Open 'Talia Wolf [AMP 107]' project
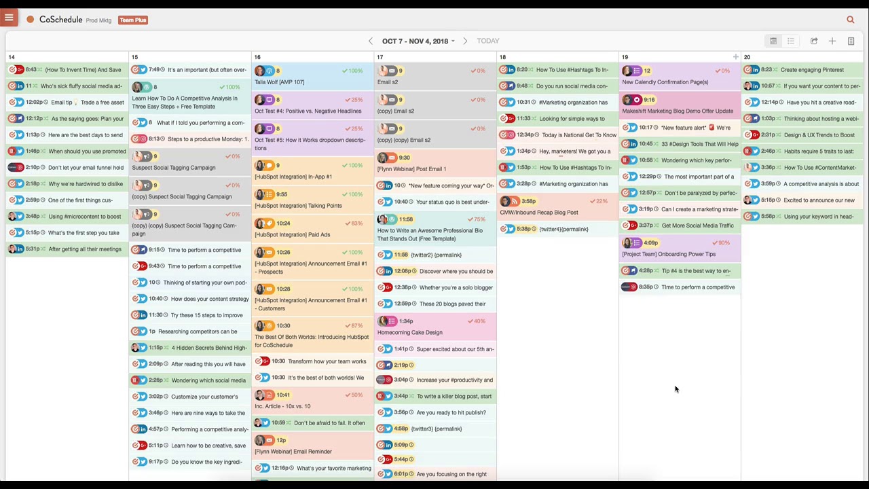This screenshot has height=489, width=869. coord(312,76)
